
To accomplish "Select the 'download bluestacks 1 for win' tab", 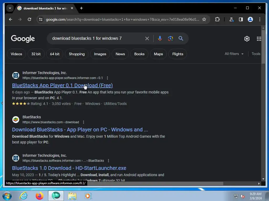I will tap(45, 8).
